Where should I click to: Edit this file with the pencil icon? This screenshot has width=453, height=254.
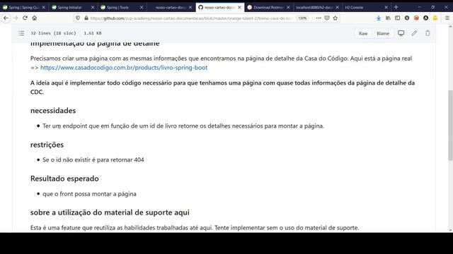pyautogui.click(x=414, y=33)
